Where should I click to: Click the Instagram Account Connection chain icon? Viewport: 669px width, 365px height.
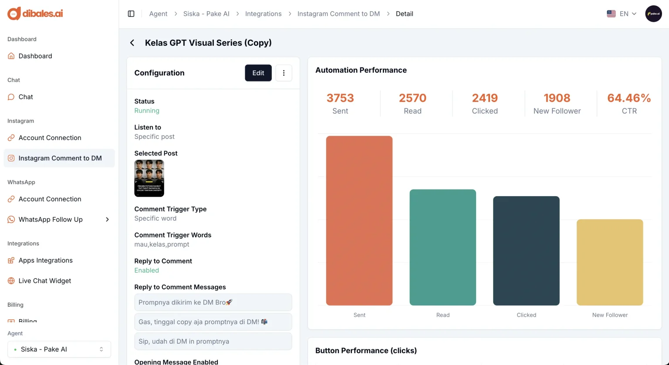[11, 137]
